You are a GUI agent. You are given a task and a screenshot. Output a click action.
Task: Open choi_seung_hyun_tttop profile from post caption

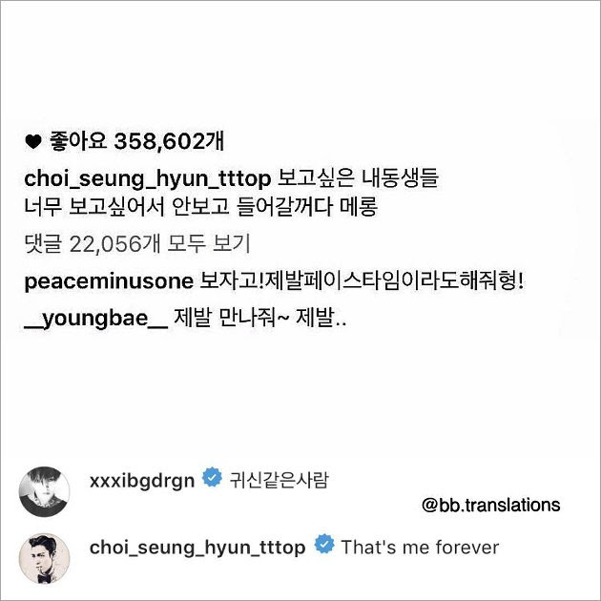tap(148, 179)
